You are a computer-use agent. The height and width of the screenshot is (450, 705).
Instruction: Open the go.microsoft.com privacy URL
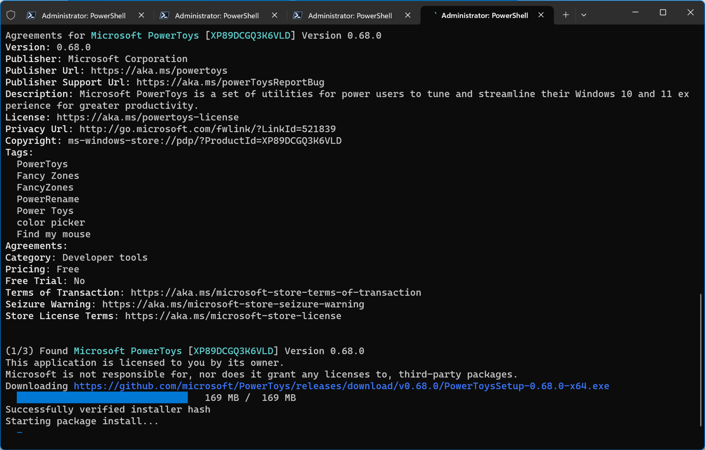click(207, 129)
